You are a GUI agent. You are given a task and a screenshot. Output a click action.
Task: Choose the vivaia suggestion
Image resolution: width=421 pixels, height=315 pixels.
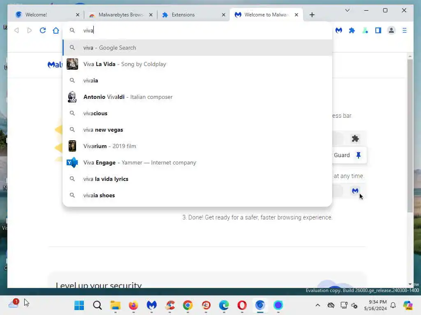click(x=197, y=80)
